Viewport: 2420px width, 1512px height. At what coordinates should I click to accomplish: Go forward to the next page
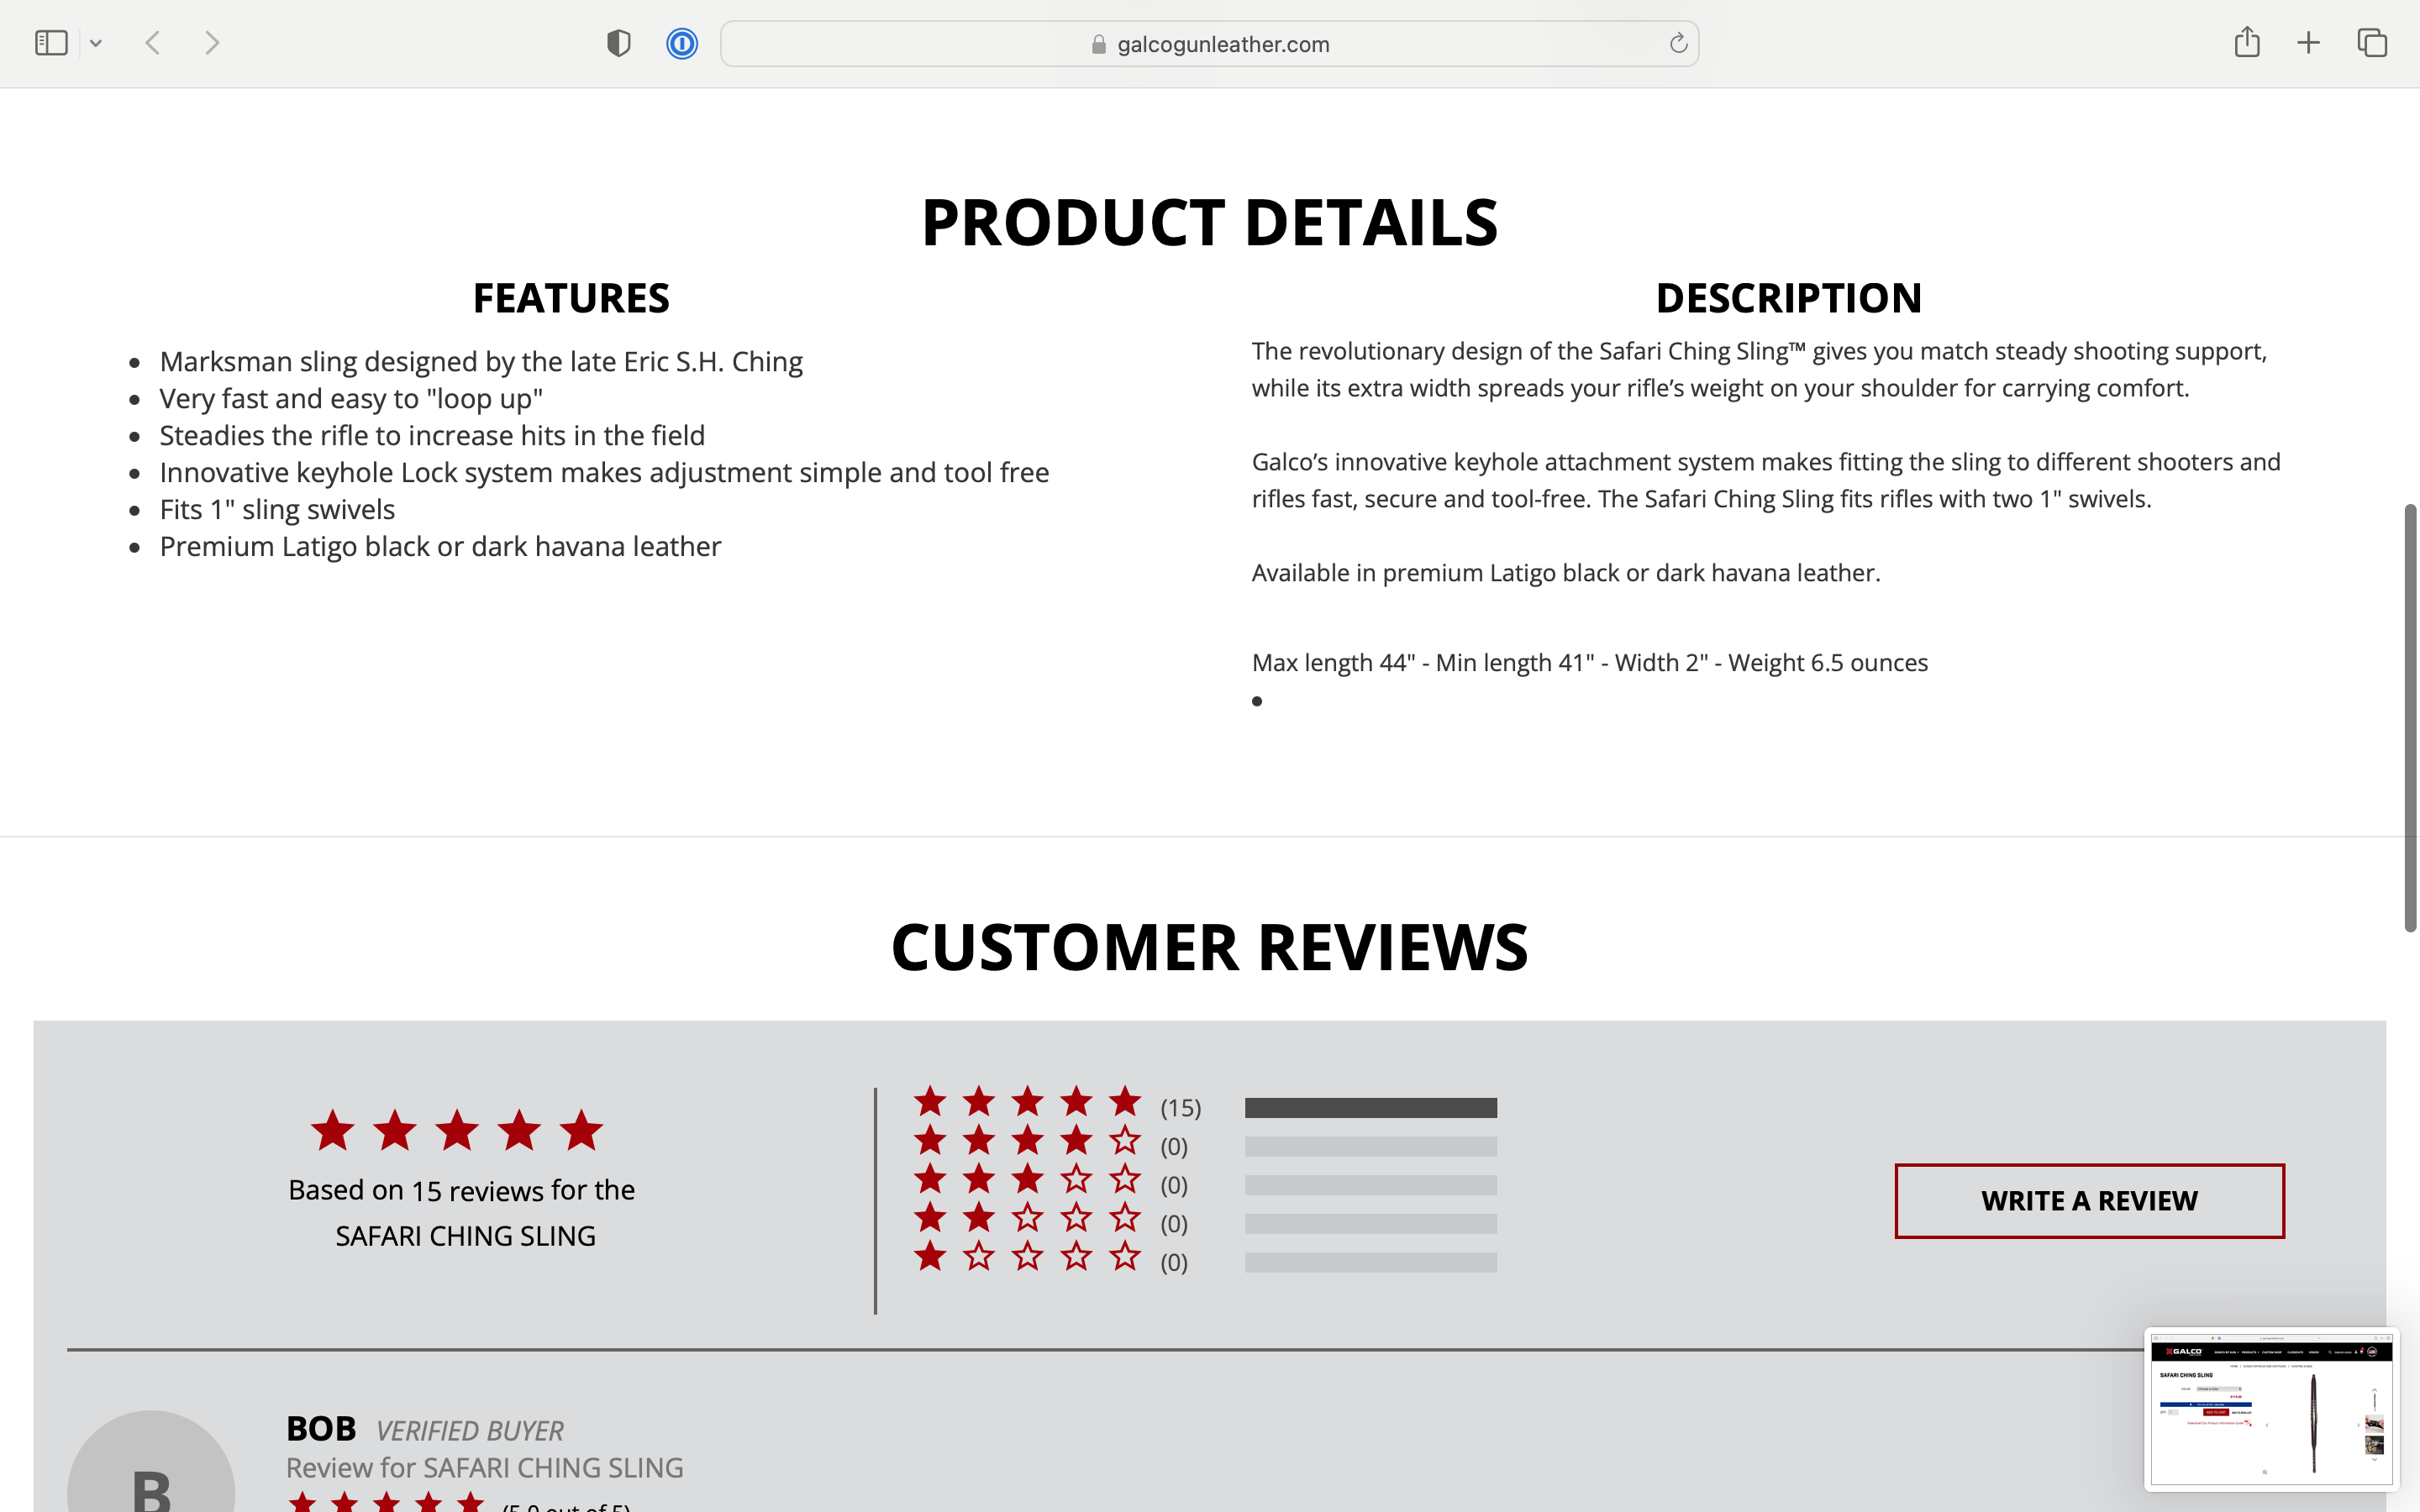tap(212, 43)
